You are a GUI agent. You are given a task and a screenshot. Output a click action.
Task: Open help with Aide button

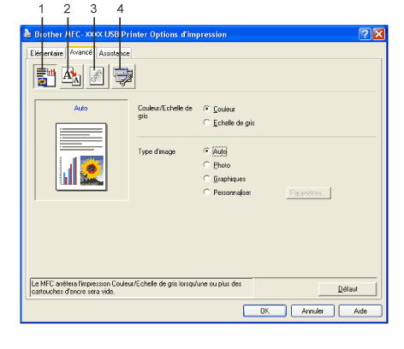coord(360,311)
